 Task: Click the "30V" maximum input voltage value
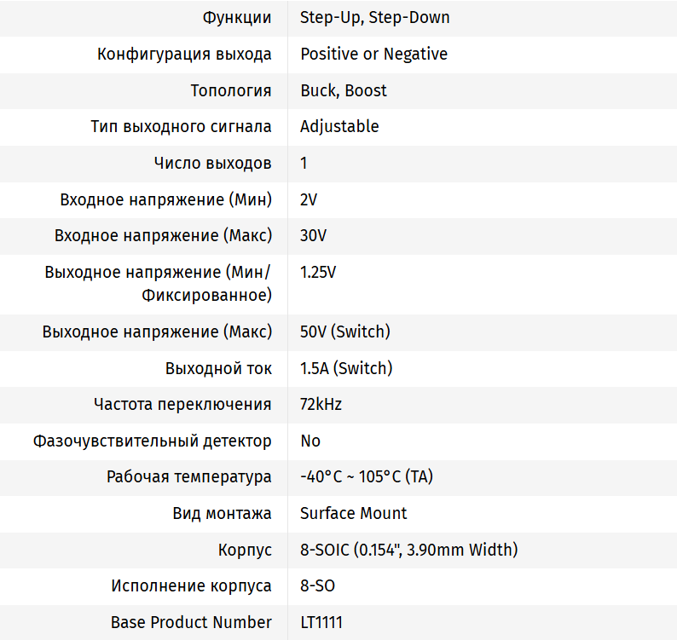point(313,236)
